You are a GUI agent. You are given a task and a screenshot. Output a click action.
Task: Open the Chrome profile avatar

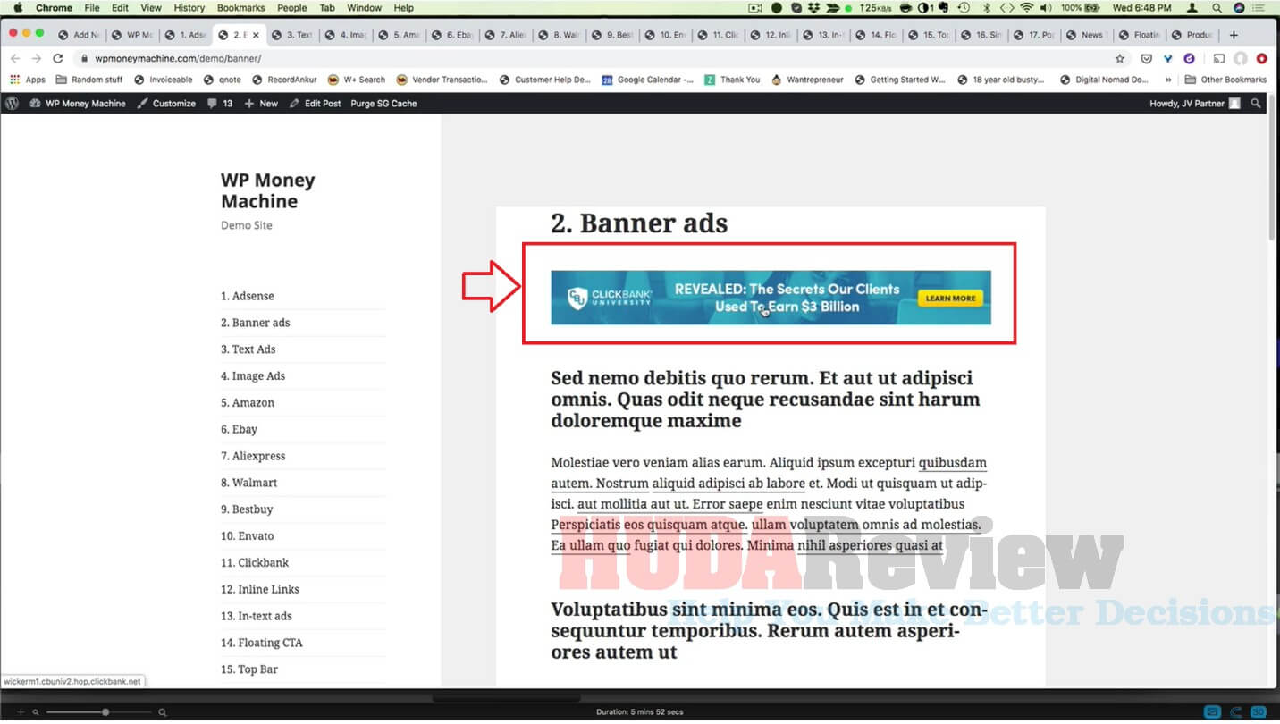click(1240, 58)
